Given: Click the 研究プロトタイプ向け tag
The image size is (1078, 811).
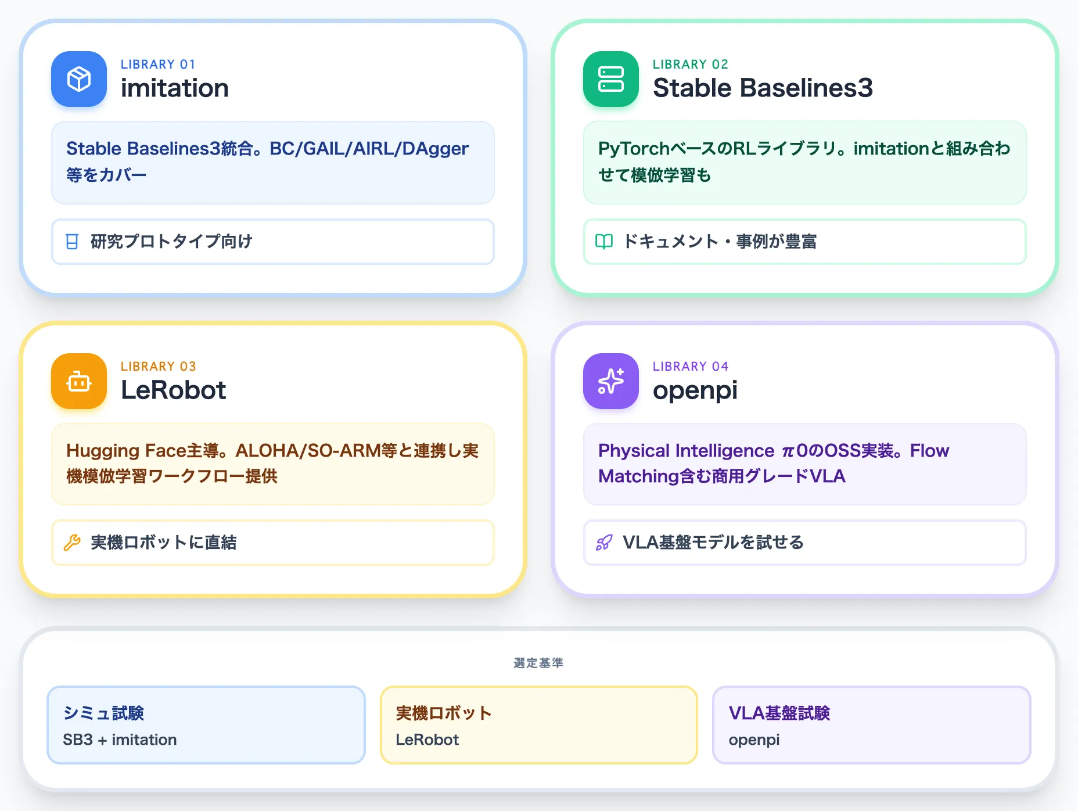Looking at the screenshot, I should [273, 242].
